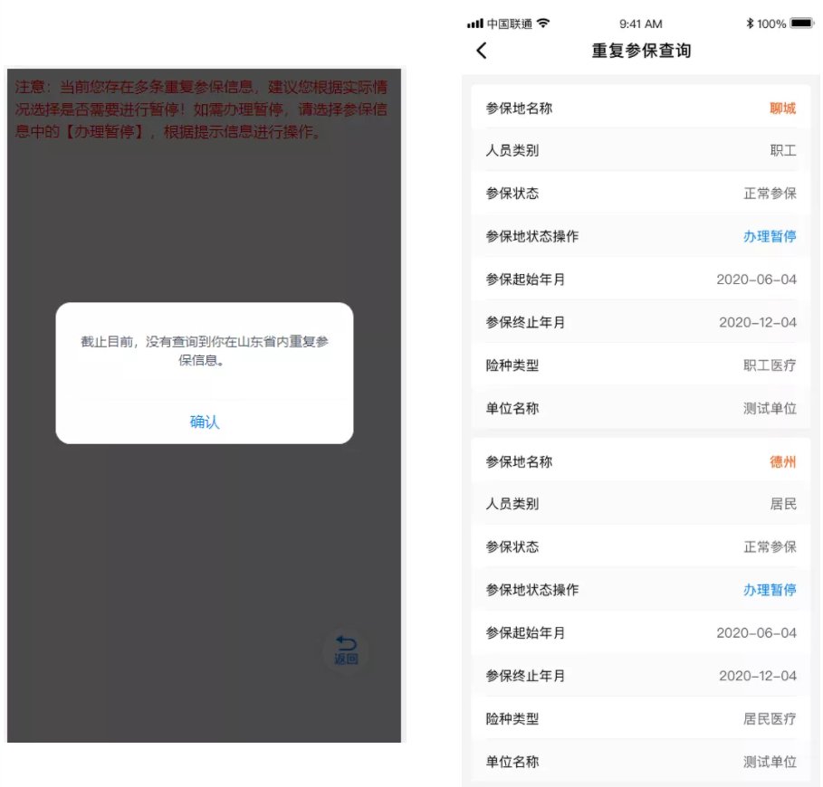Tap the battery icon in the status bar

click(x=801, y=24)
